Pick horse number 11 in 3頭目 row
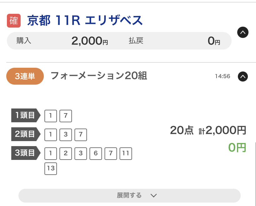256x206 pixels. click(126, 154)
